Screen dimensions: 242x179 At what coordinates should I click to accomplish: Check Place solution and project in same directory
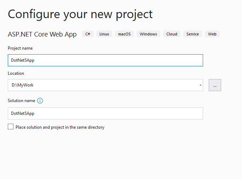point(11,127)
